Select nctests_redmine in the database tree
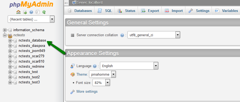This screenshot has height=102, width=240. click(x=31, y=67)
